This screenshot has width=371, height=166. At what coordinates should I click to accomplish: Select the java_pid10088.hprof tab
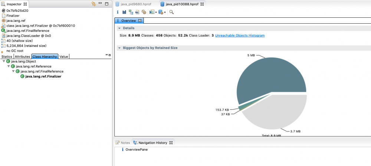tap(181, 4)
